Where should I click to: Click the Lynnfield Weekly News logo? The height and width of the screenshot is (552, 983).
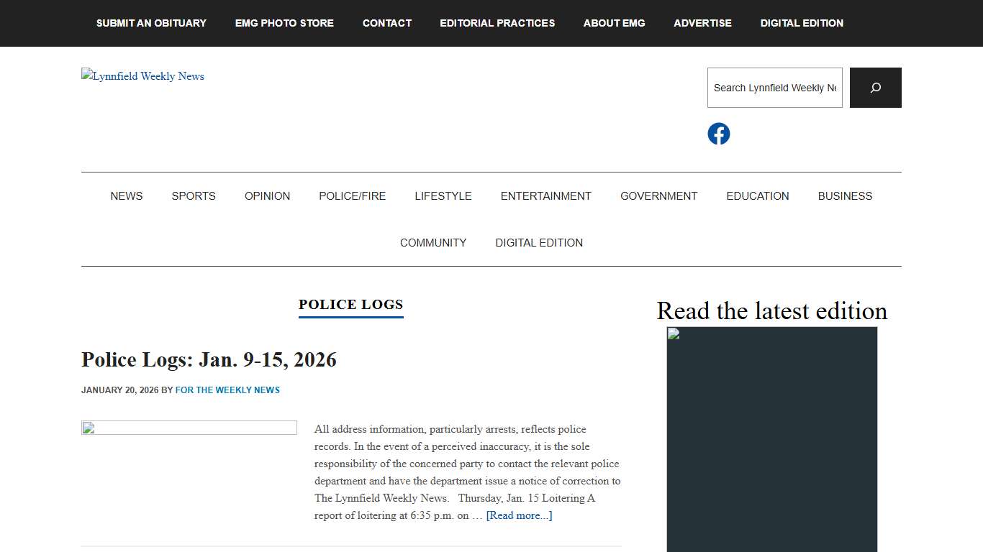point(142,75)
